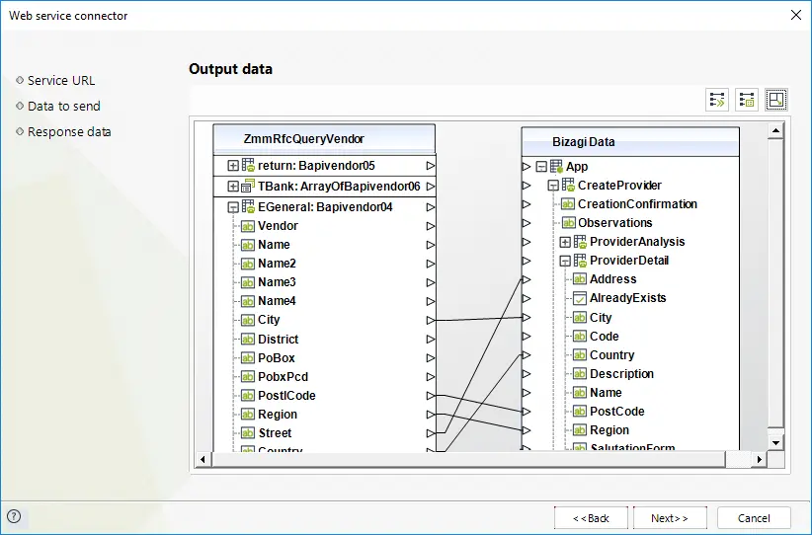Click the Description attribute icon
The height and width of the screenshot is (535, 812).
580,373
